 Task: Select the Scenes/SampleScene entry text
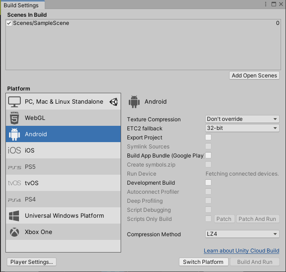pyautogui.click(x=41, y=23)
